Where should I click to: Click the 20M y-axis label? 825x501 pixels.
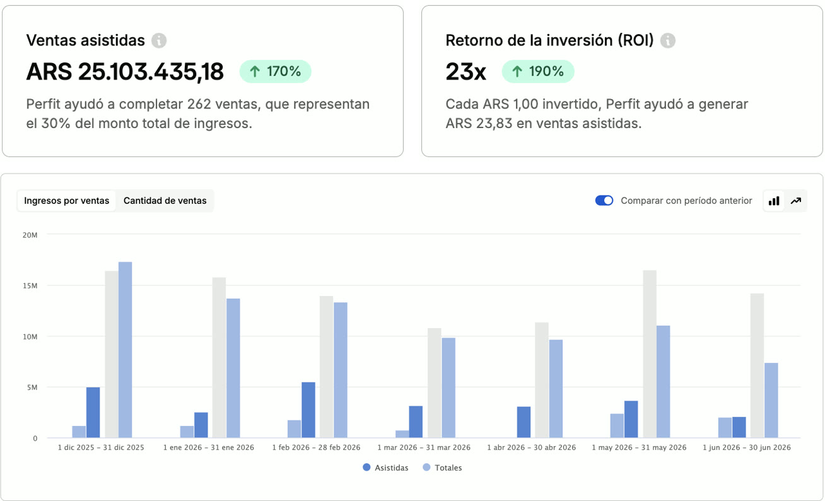(x=30, y=235)
